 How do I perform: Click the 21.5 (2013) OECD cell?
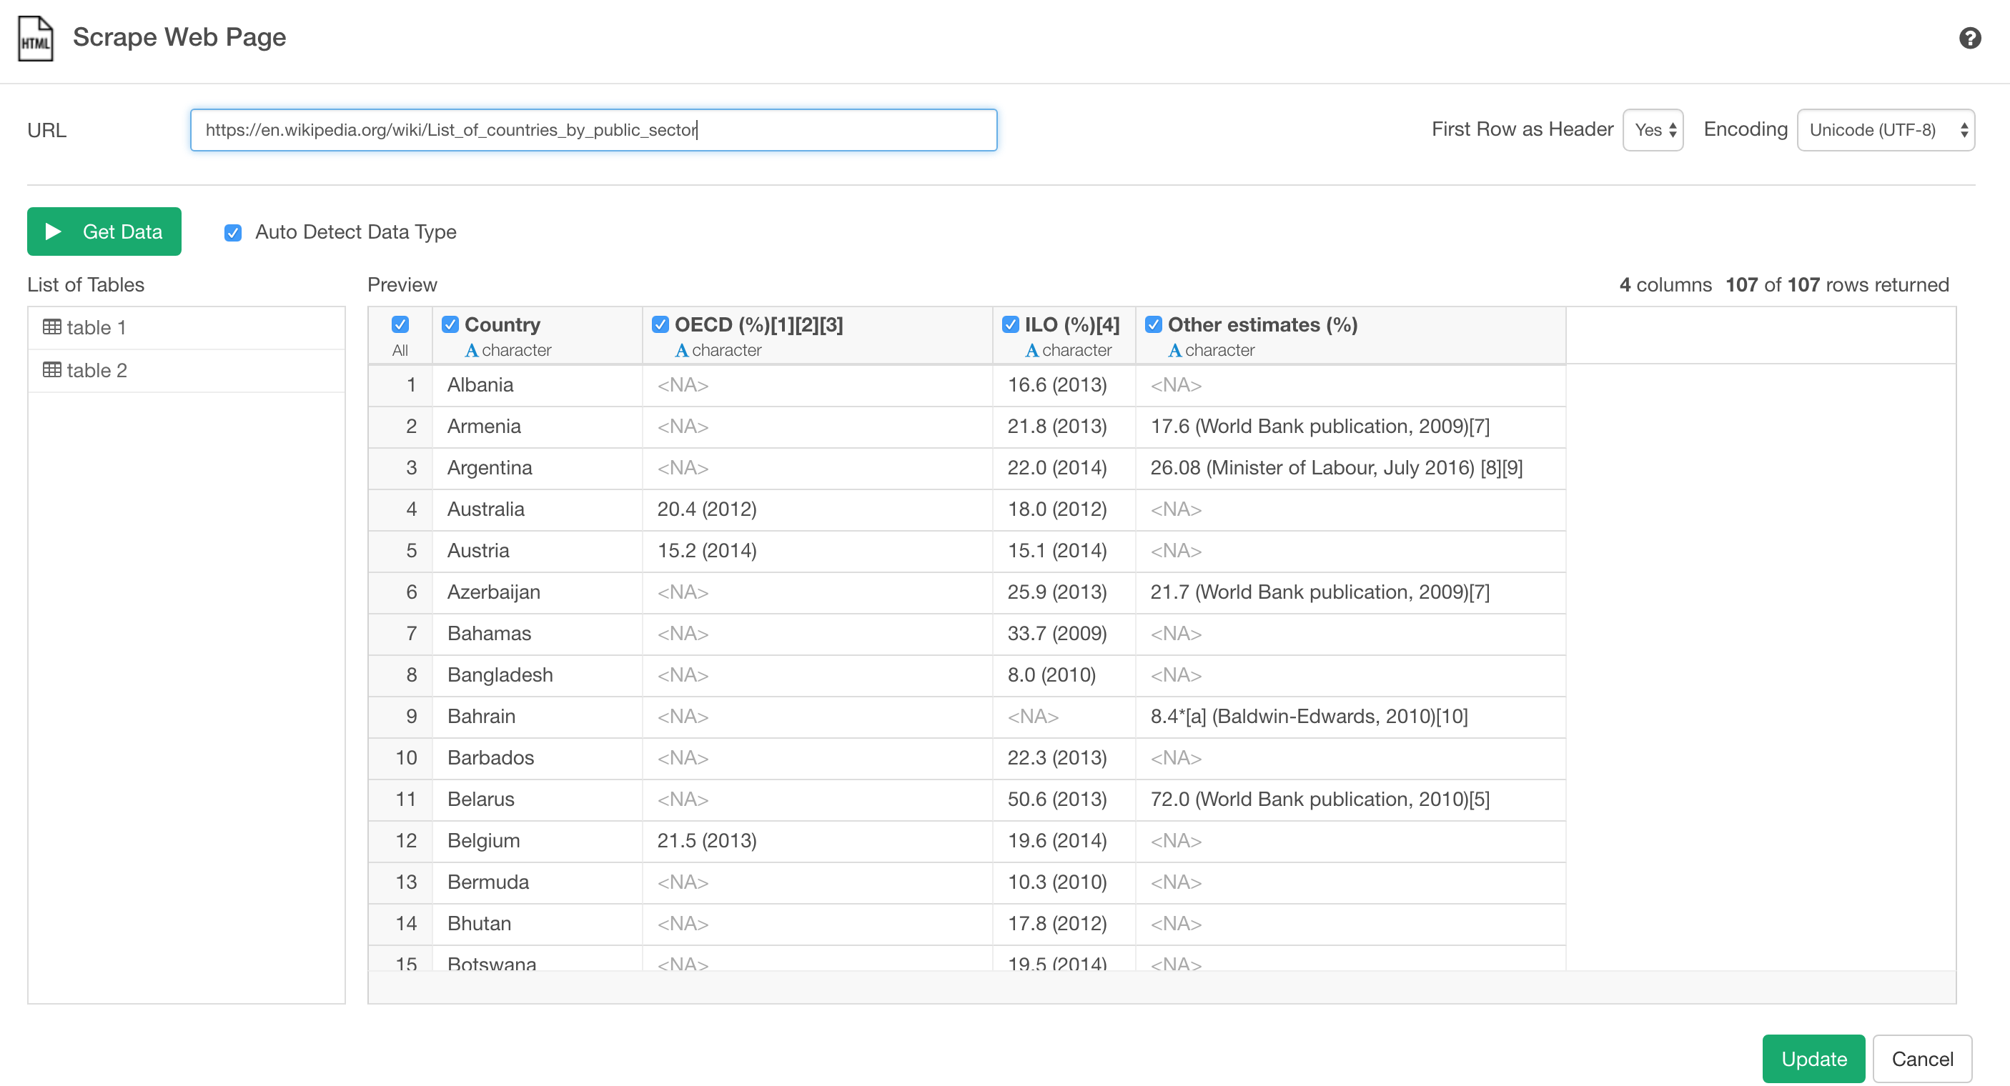pyautogui.click(x=817, y=840)
